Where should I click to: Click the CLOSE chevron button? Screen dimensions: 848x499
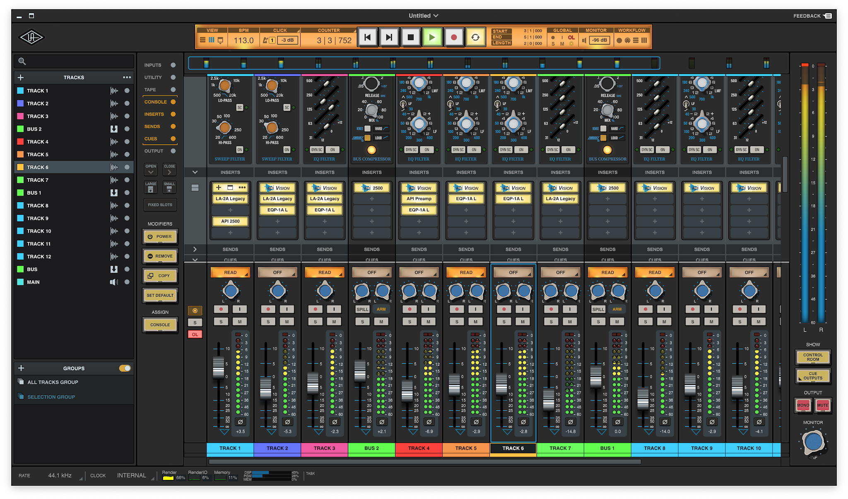169,169
